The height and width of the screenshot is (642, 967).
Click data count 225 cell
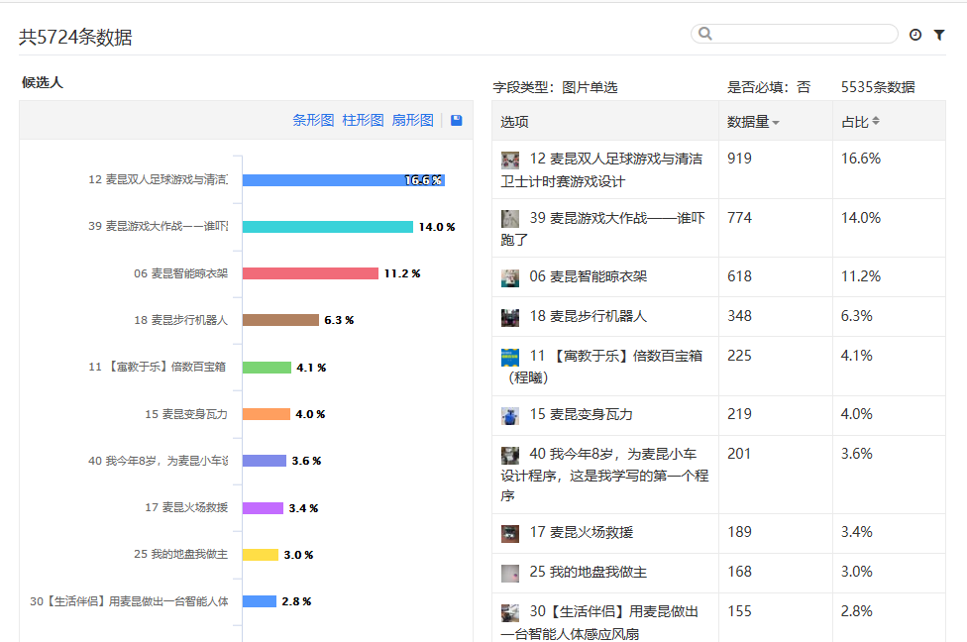[739, 356]
